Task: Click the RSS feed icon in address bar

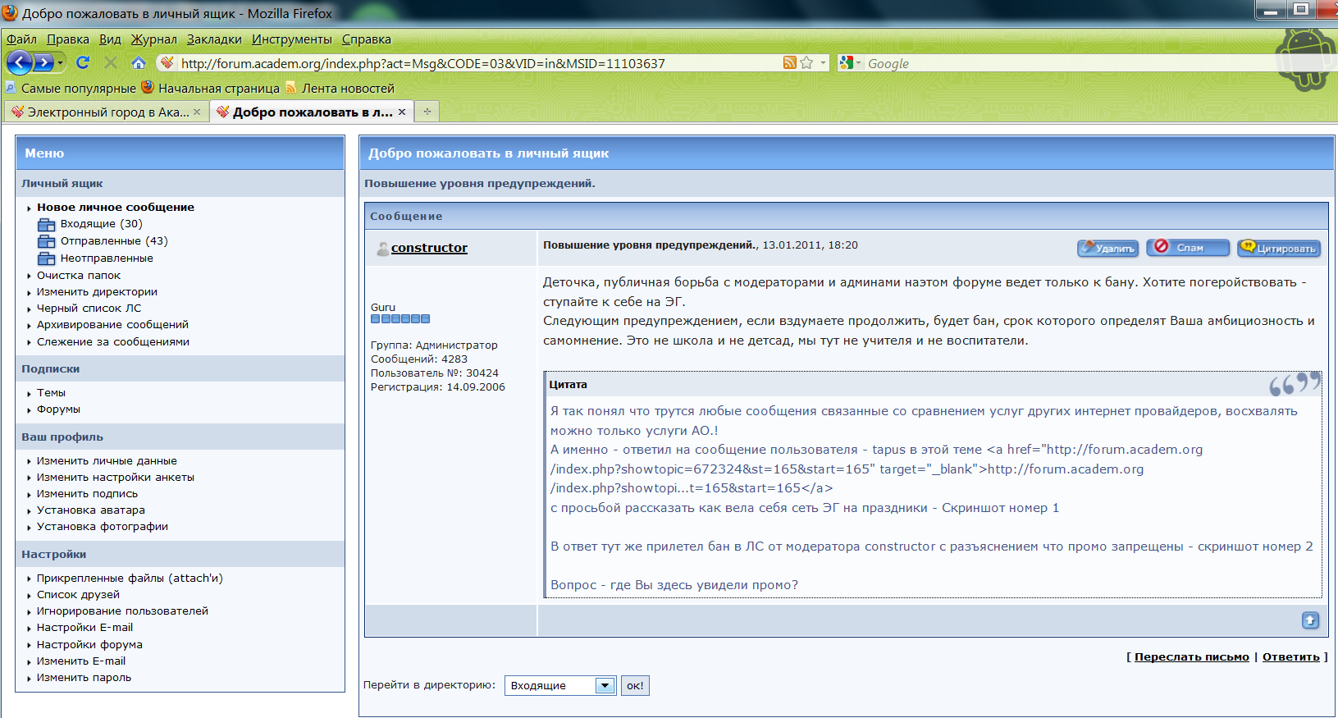Action: 789,62
